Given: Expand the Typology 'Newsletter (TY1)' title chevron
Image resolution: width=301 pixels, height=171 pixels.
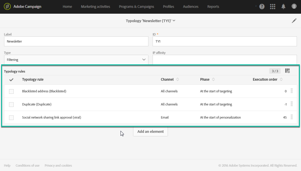Looking at the screenshot, I should point(174,21).
